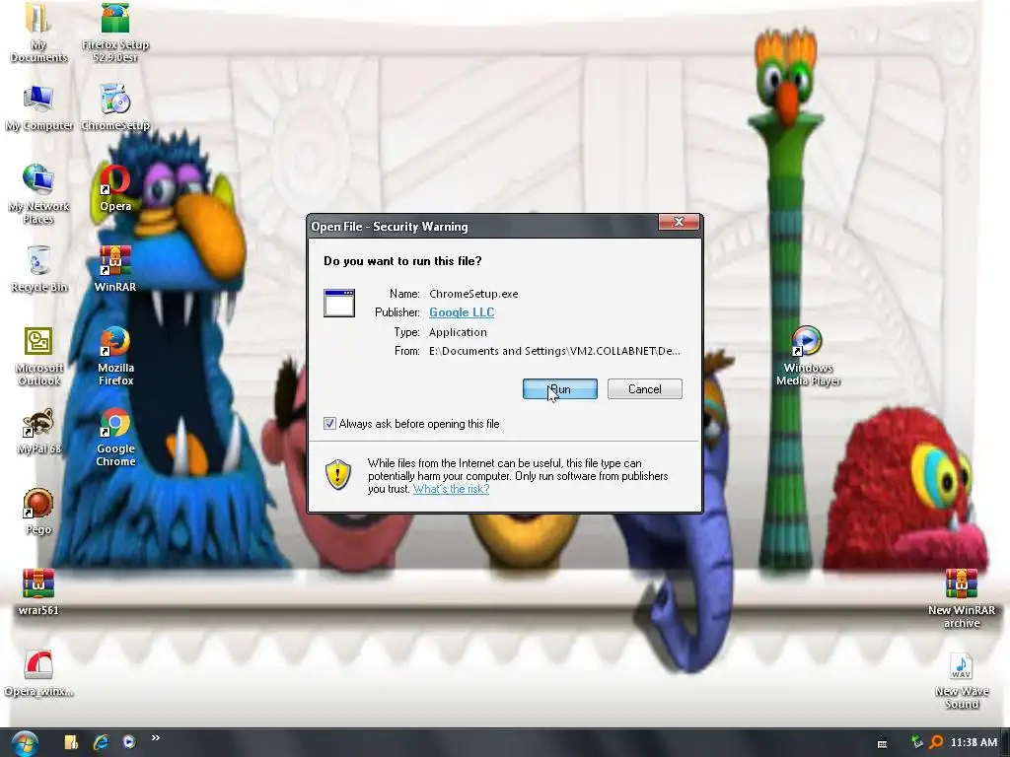The height and width of the screenshot is (757, 1010).
Task: Select the MyPal 68 shortcut icon
Action: [38, 431]
